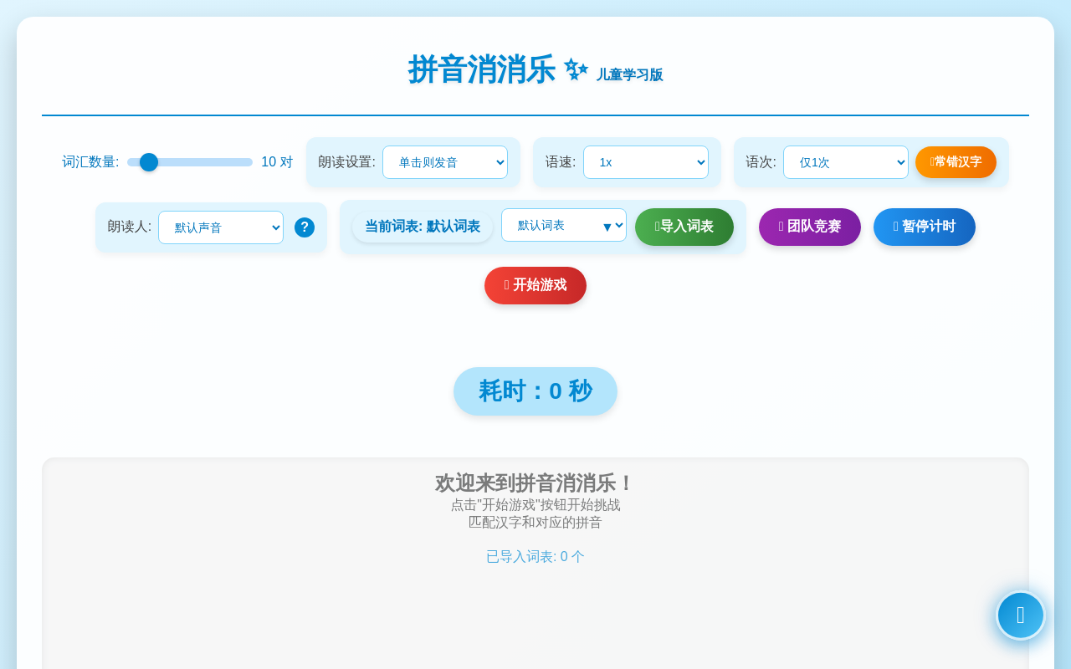Open the 默认词表 word list selector
This screenshot has height=669, width=1071.
tap(564, 225)
